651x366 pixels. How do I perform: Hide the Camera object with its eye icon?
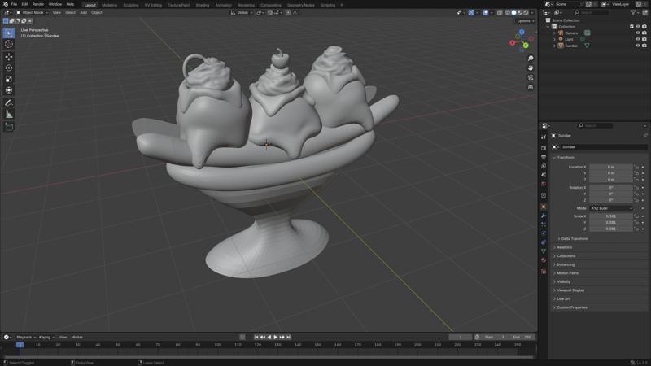click(x=637, y=33)
